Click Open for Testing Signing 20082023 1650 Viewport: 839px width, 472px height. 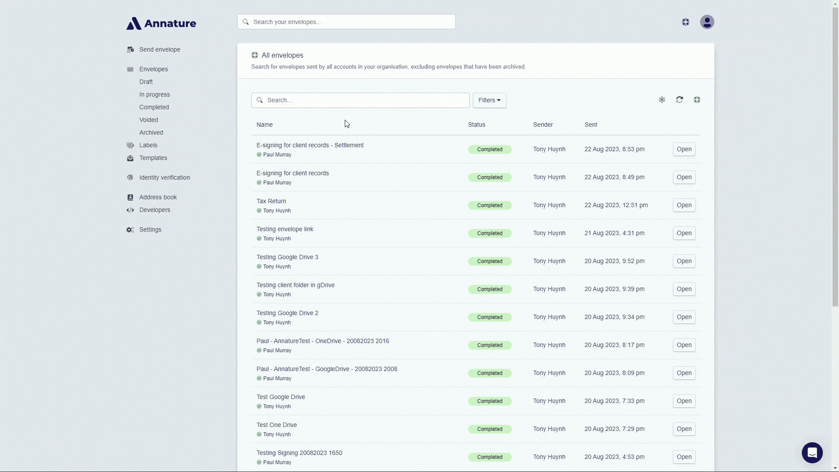(x=684, y=457)
